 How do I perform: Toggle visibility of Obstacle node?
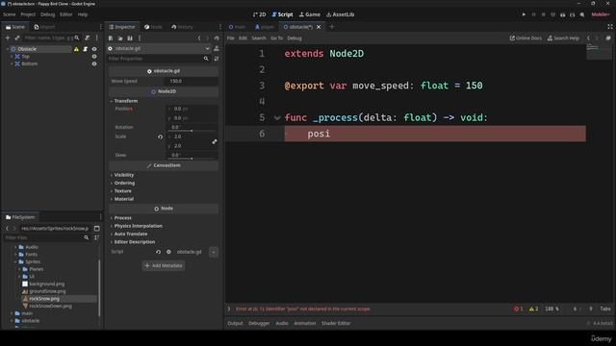94,49
